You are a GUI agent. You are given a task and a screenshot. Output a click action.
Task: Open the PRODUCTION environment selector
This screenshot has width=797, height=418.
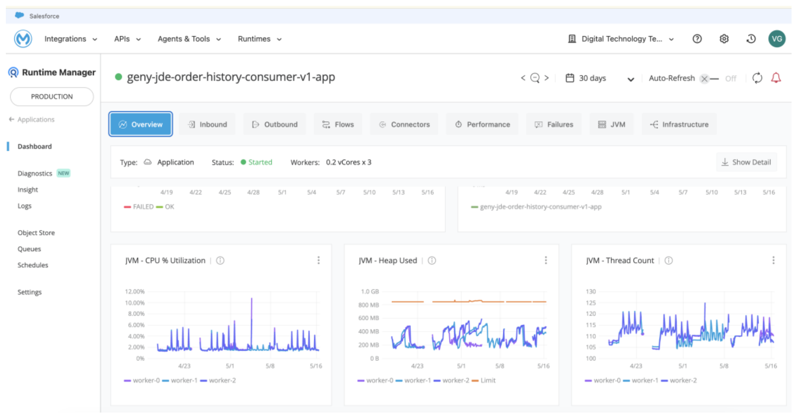point(52,96)
